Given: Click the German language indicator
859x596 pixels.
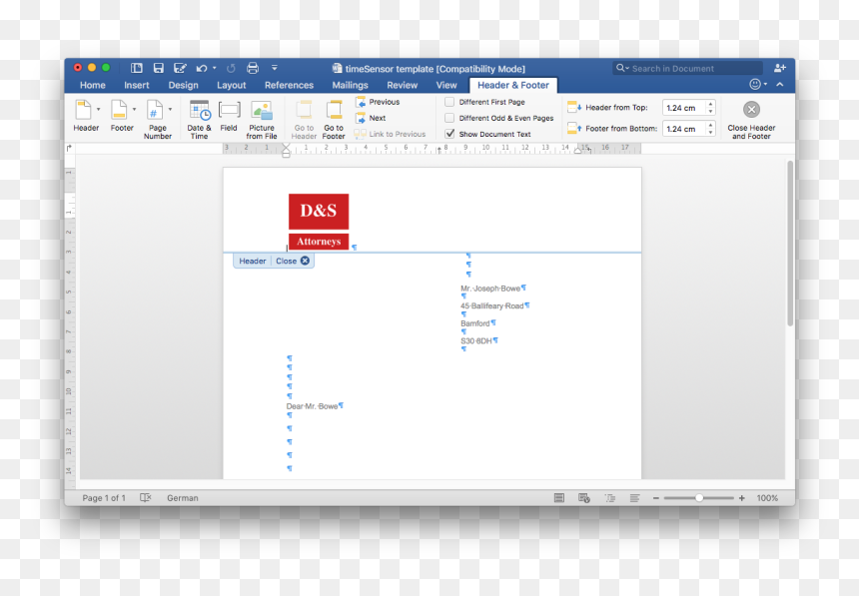Looking at the screenshot, I should click(183, 498).
